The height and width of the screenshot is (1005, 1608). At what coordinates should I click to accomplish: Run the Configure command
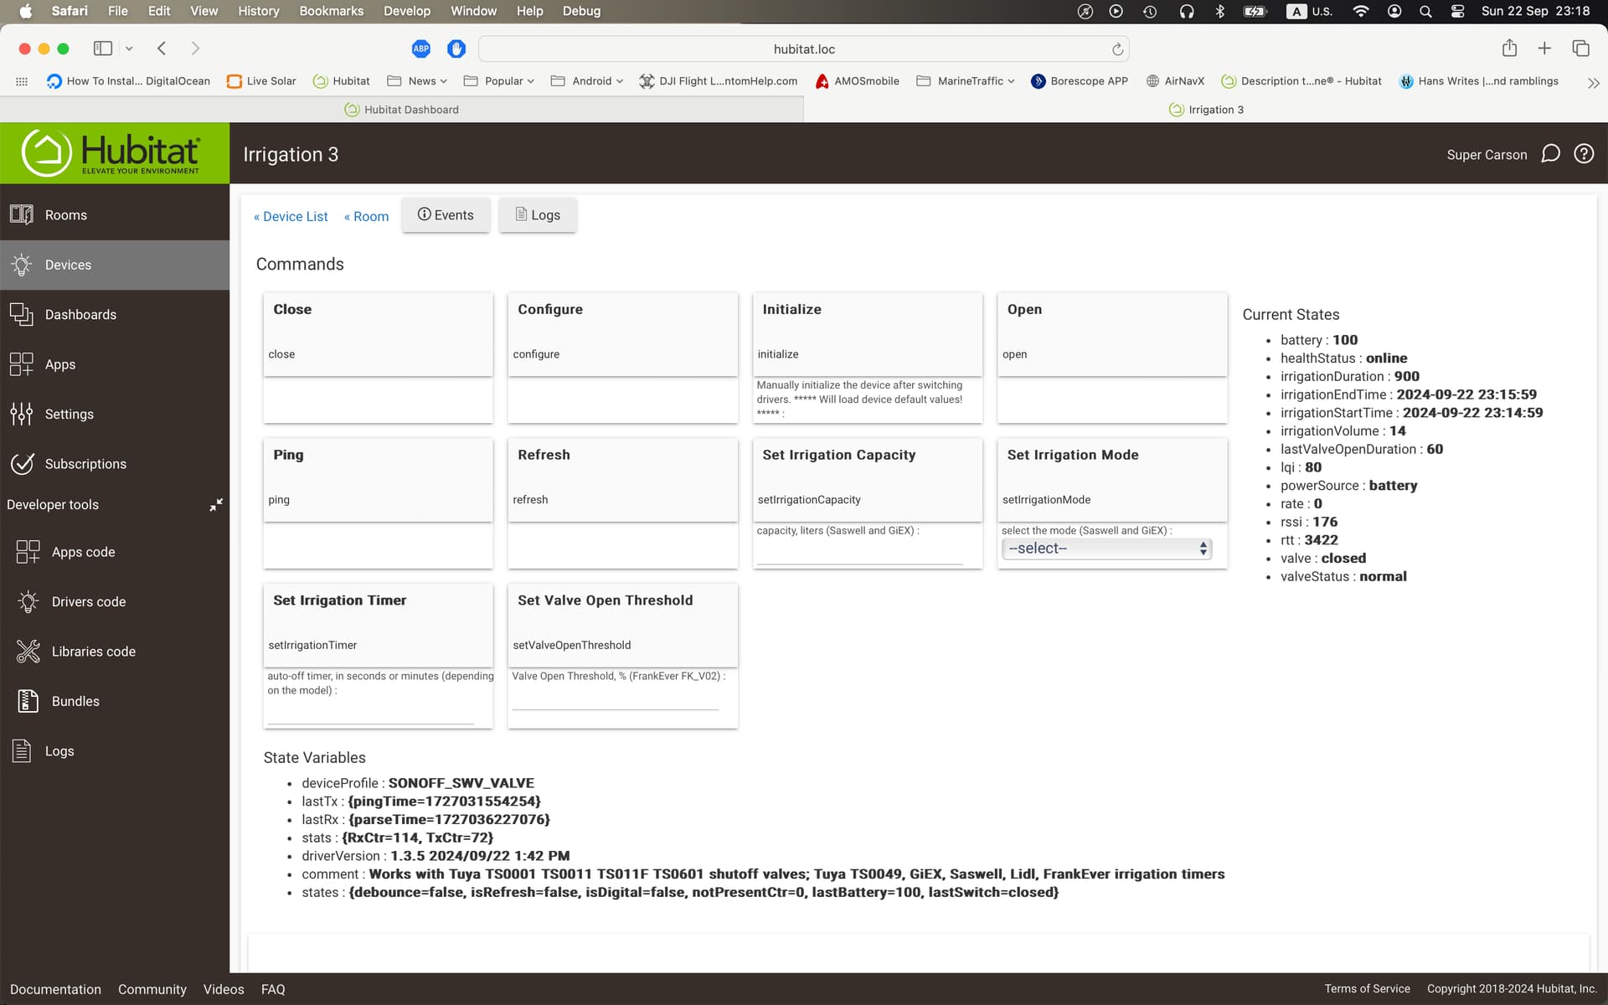pos(623,333)
